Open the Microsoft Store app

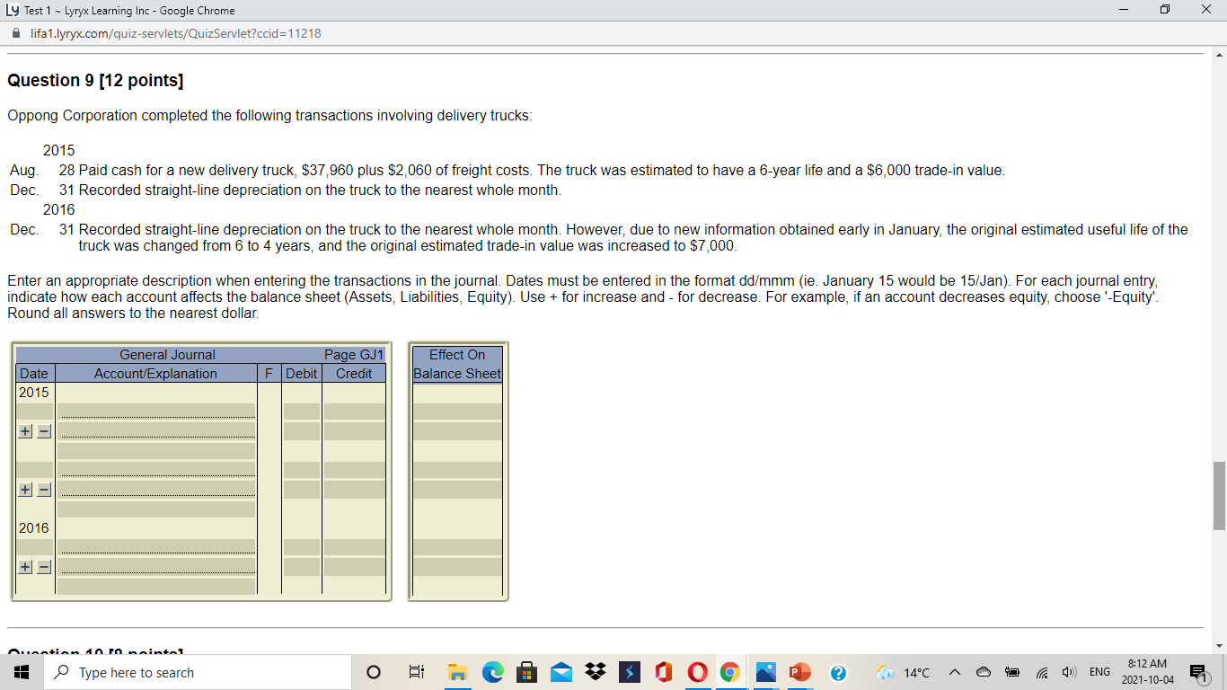(525, 671)
